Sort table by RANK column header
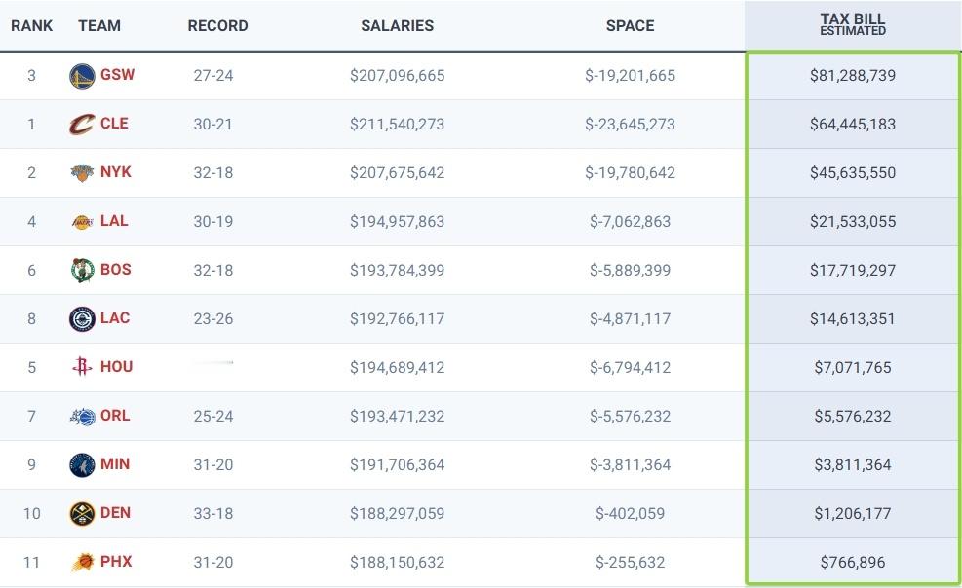This screenshot has width=962, height=588. (32, 25)
